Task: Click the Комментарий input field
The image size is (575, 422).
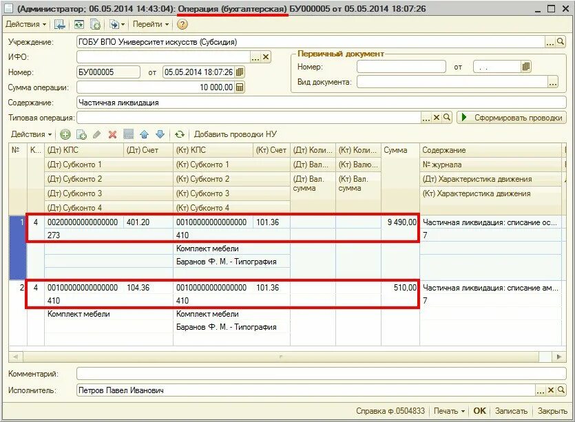Action: pyautogui.click(x=322, y=374)
